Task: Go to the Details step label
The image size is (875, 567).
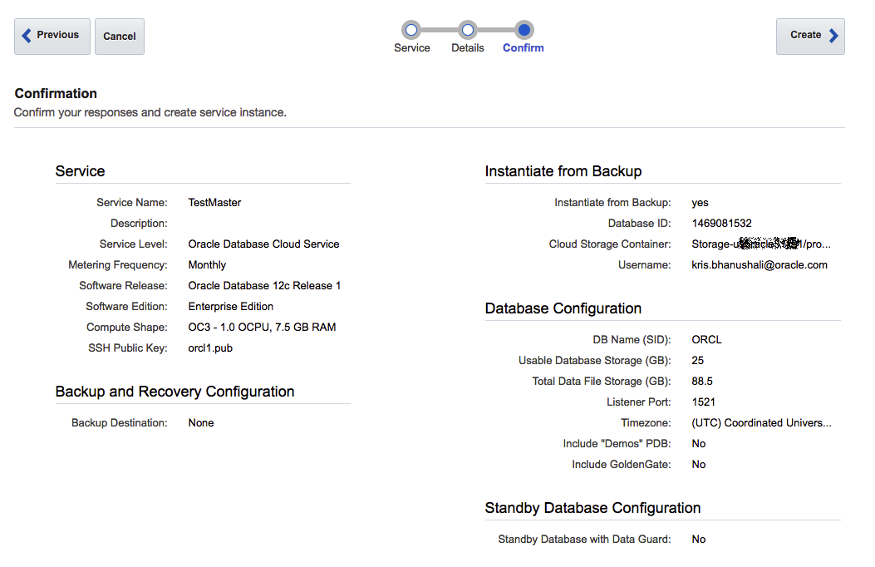Action: (468, 48)
